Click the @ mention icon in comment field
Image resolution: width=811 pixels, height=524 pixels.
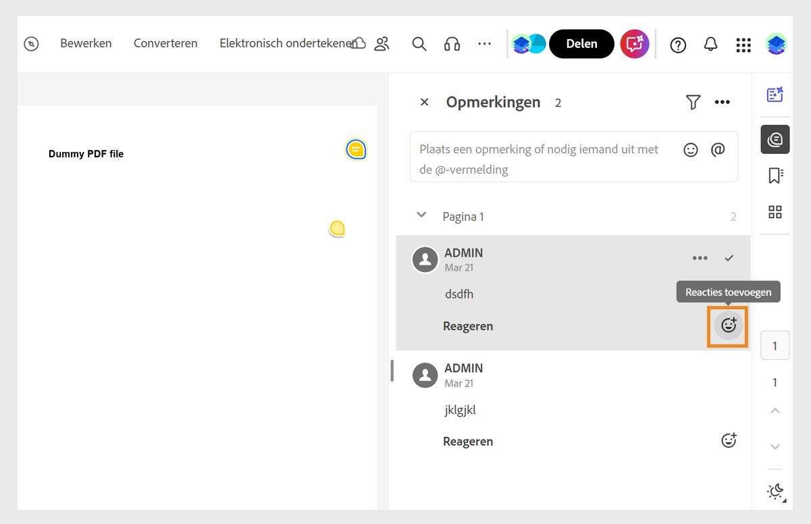(x=718, y=149)
